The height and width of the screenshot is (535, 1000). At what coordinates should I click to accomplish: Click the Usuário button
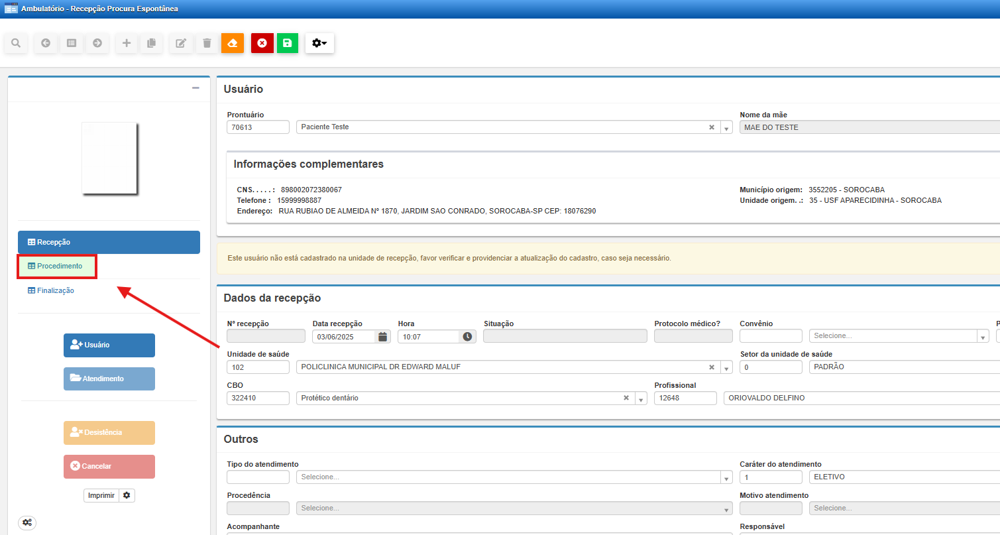(109, 345)
